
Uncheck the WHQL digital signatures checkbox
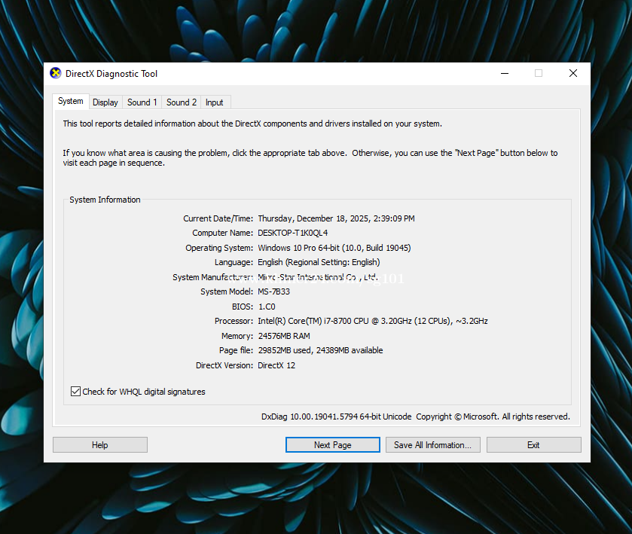tap(75, 392)
